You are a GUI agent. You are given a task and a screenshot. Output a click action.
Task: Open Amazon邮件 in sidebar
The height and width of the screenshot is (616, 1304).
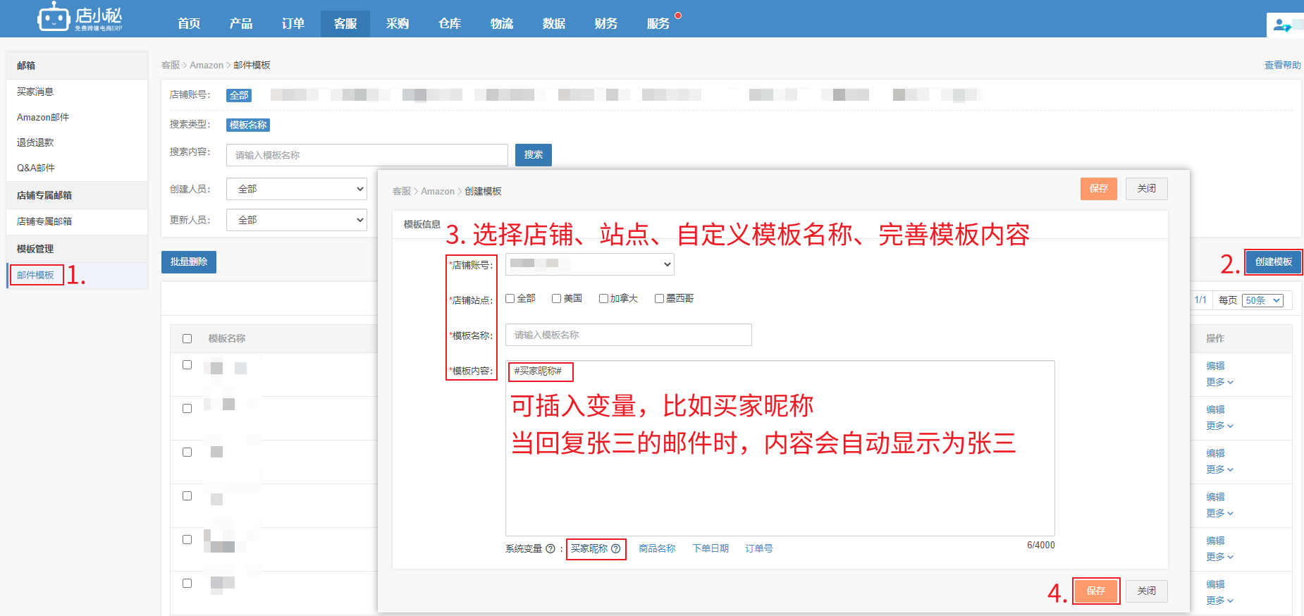[43, 117]
